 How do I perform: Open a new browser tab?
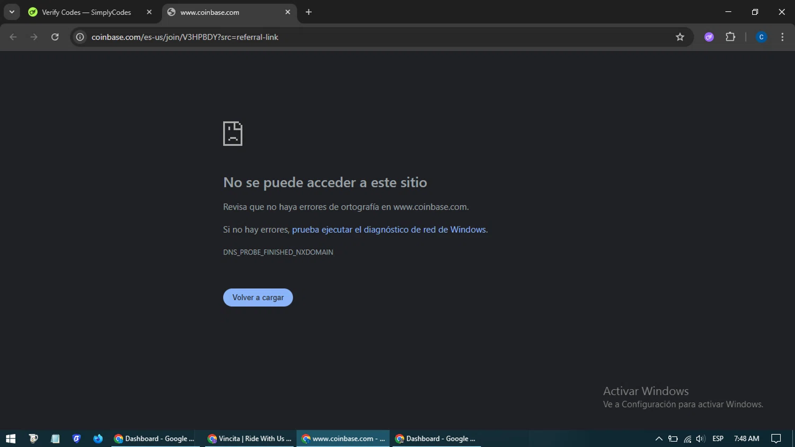308,12
